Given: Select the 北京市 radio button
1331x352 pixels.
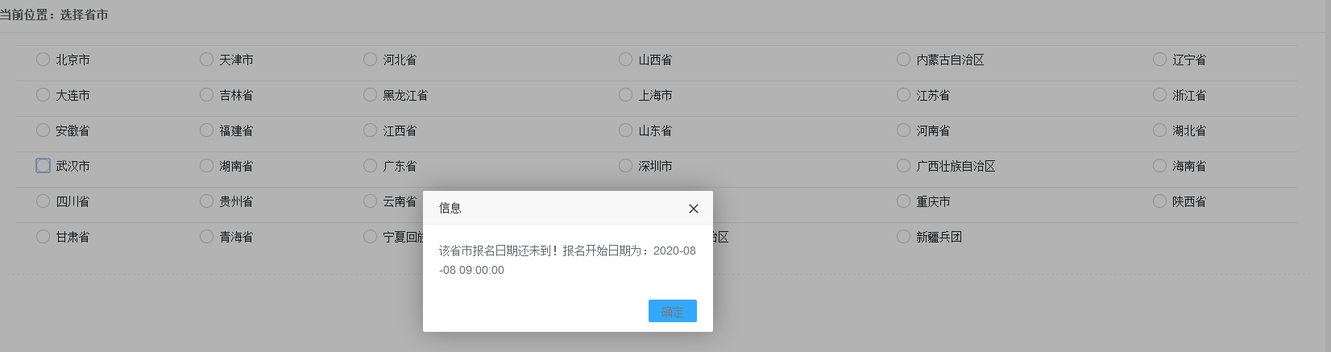Looking at the screenshot, I should tap(43, 60).
